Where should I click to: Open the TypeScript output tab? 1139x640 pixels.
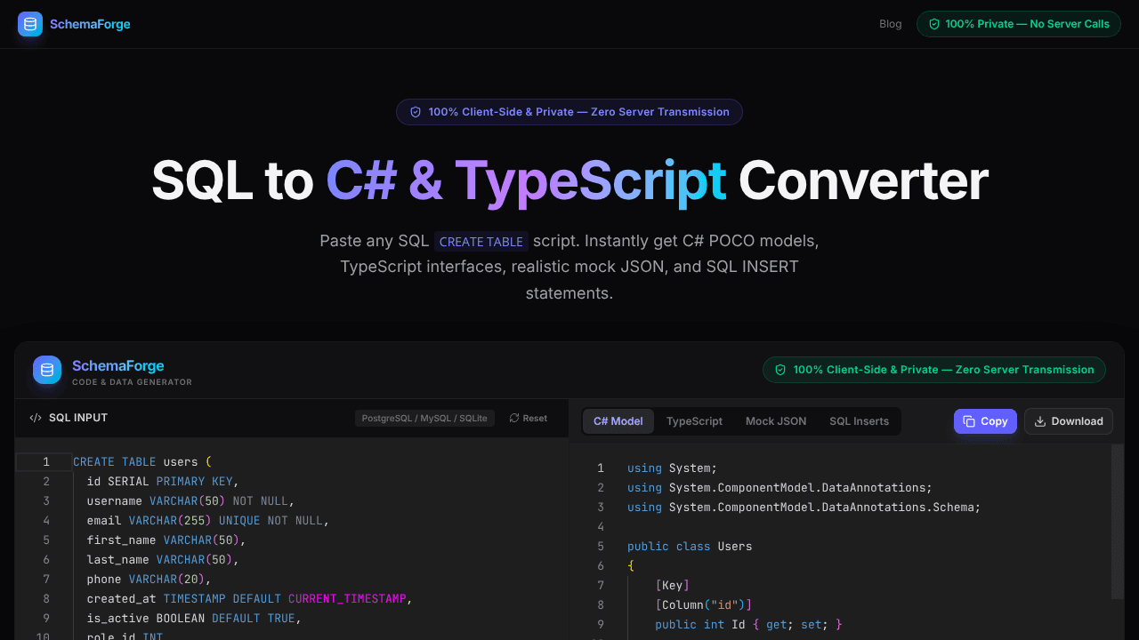tap(695, 421)
